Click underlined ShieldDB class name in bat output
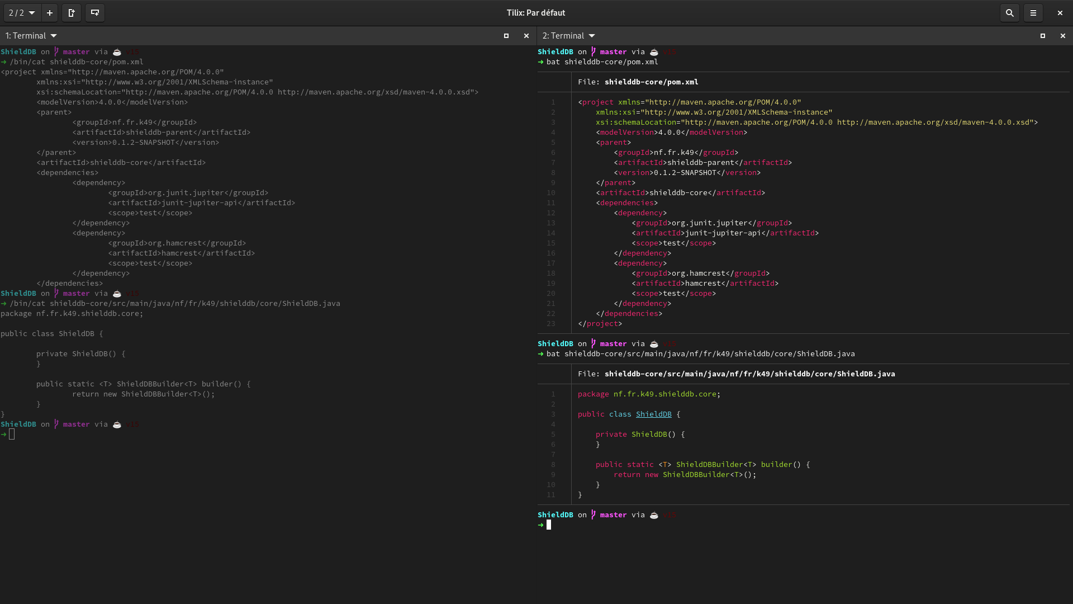 653,414
